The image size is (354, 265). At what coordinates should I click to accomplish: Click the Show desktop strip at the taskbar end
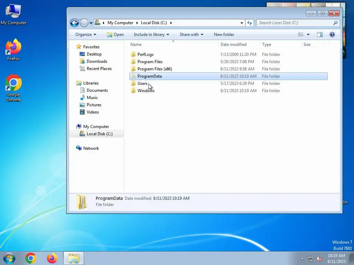pos(352,258)
